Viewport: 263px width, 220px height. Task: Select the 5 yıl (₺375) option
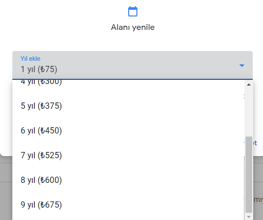point(128,106)
